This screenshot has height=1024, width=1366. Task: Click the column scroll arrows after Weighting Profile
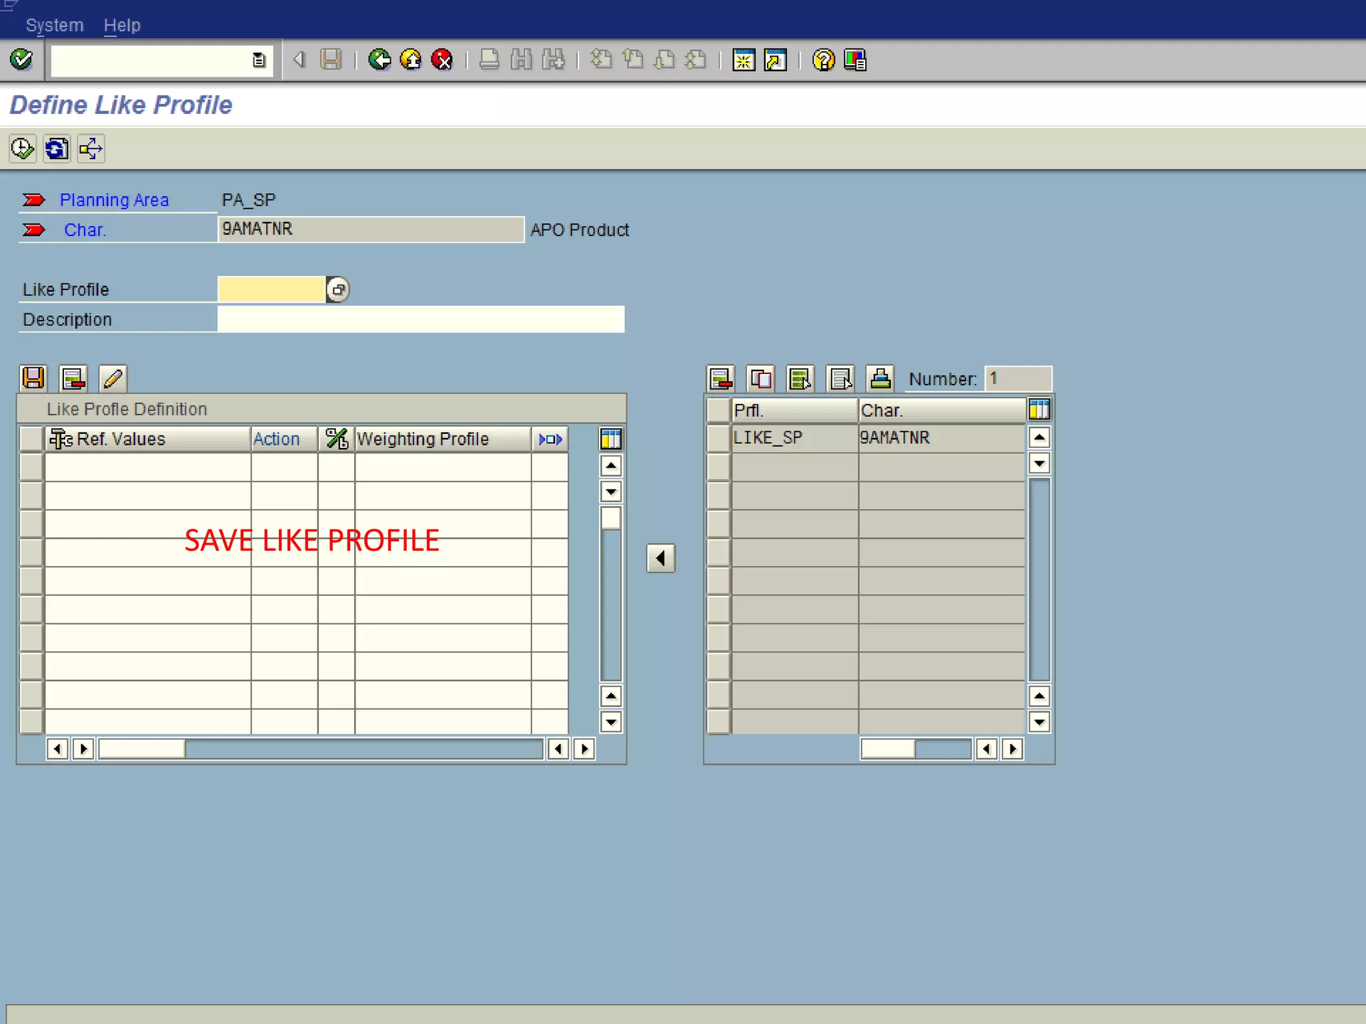(550, 439)
